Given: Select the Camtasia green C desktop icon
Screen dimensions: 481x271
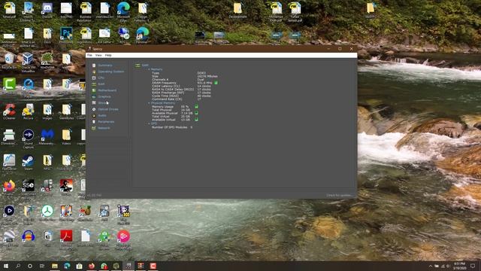Looking at the screenshot, I should [9, 86].
